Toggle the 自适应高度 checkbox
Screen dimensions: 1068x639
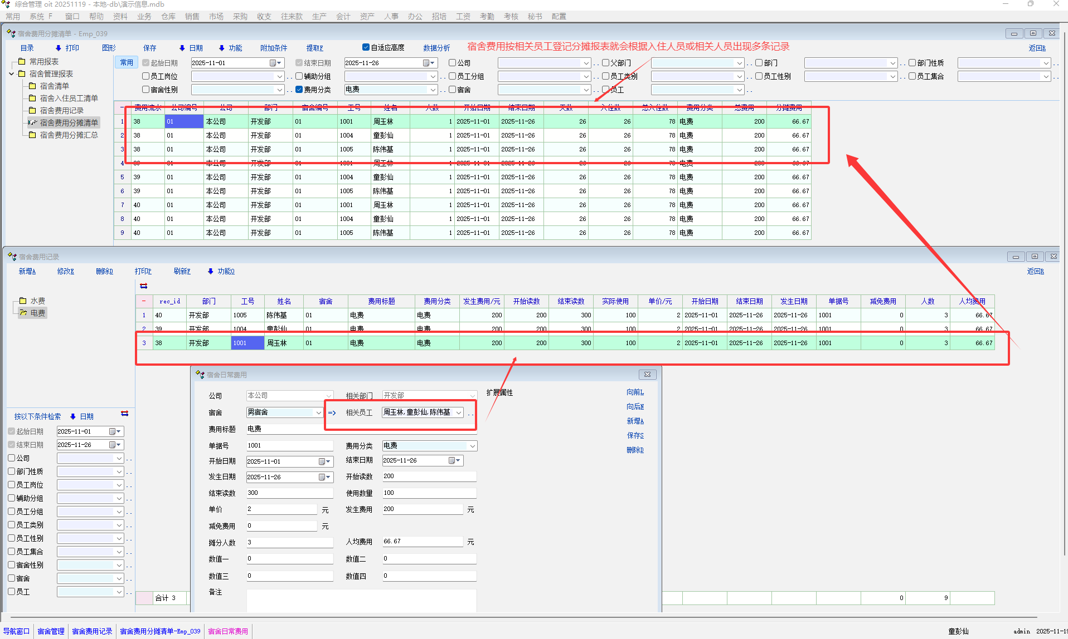click(366, 47)
